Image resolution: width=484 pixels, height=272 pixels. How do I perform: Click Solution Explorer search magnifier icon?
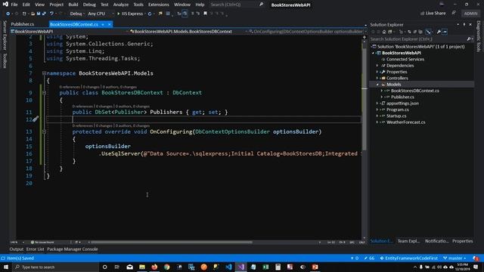click(x=469, y=39)
